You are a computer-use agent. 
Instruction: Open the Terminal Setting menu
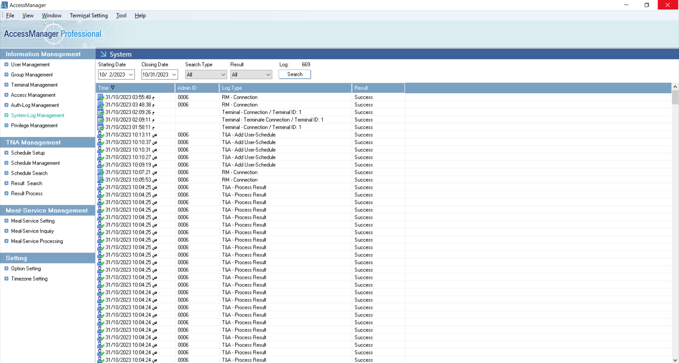88,16
